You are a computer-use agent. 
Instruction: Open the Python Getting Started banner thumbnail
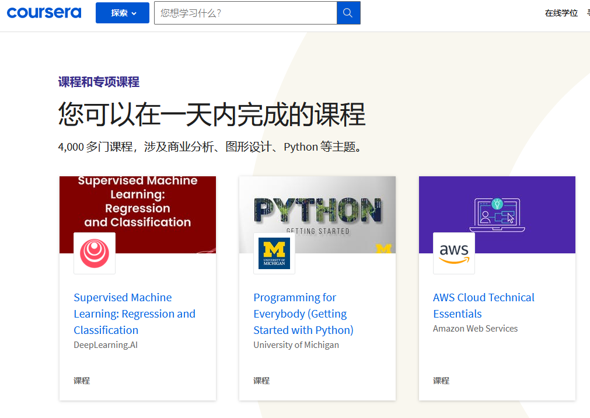[317, 215]
